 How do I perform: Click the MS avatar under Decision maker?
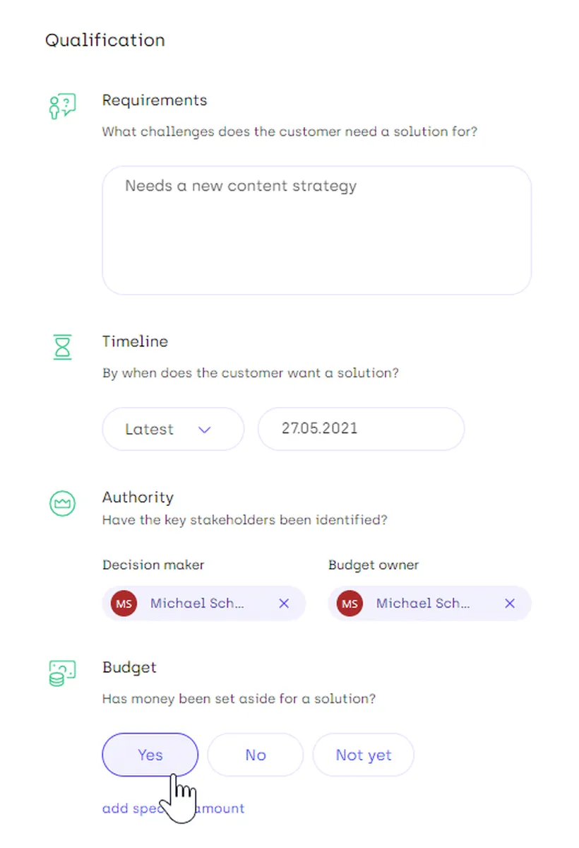tap(123, 603)
